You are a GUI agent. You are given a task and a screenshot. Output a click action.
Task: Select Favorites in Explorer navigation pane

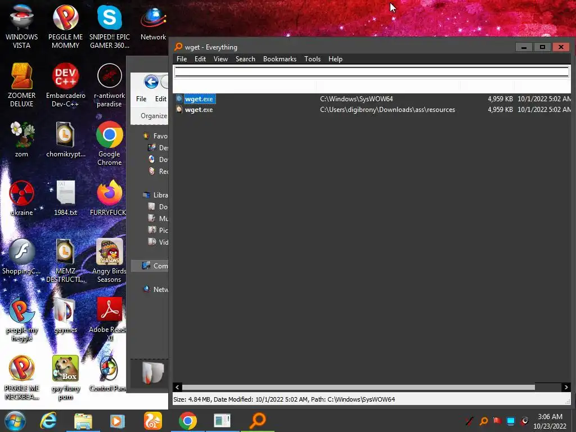(156, 136)
